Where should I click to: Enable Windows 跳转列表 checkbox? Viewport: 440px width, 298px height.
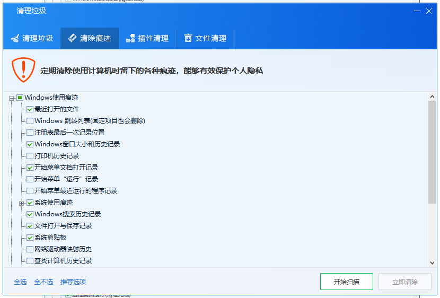pos(30,121)
